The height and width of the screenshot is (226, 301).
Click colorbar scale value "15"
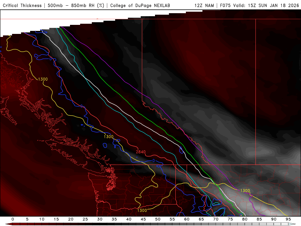coord(56,219)
